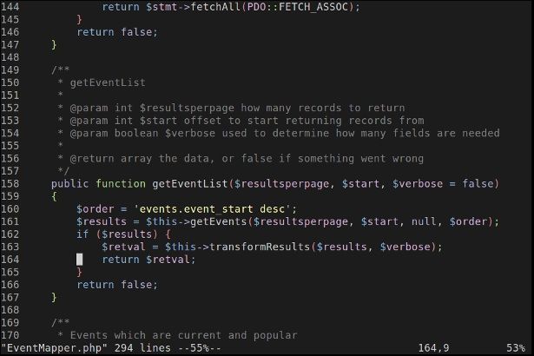
Task: Click the 164,9 cursor position indicator
Action: pyautogui.click(x=433, y=348)
